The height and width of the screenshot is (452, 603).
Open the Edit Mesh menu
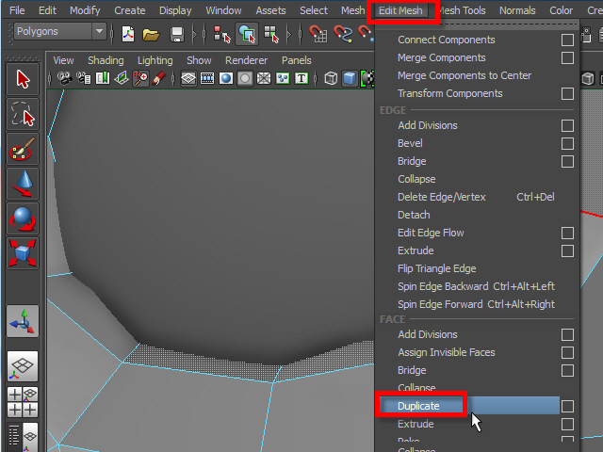pyautogui.click(x=400, y=10)
